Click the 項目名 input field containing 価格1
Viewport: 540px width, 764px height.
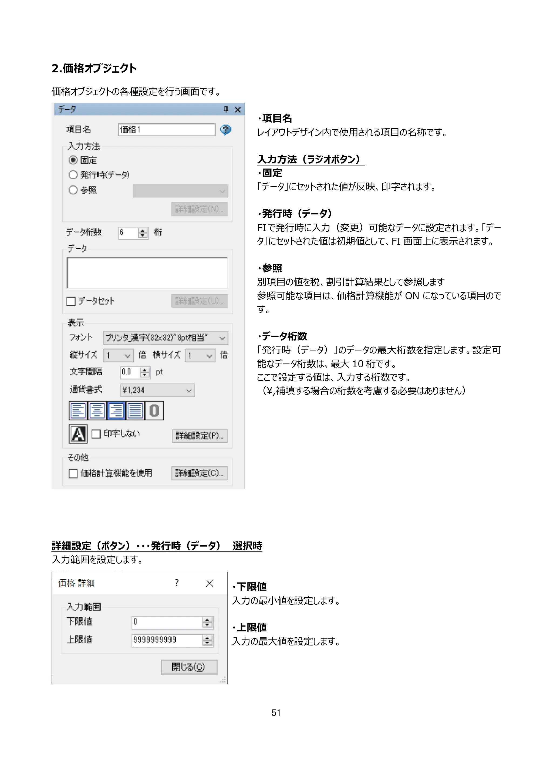[x=167, y=130]
